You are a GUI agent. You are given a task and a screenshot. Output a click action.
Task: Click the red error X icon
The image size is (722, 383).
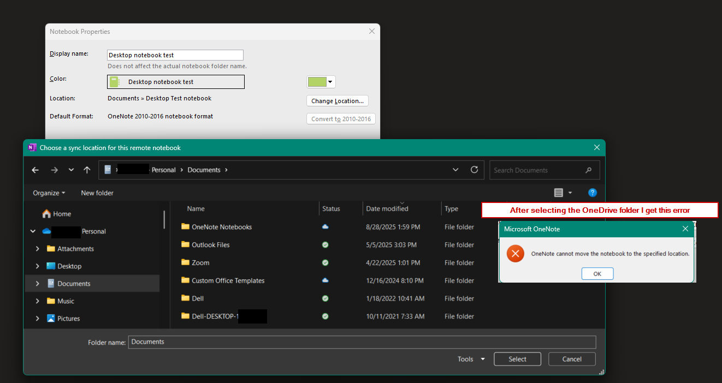(x=515, y=254)
